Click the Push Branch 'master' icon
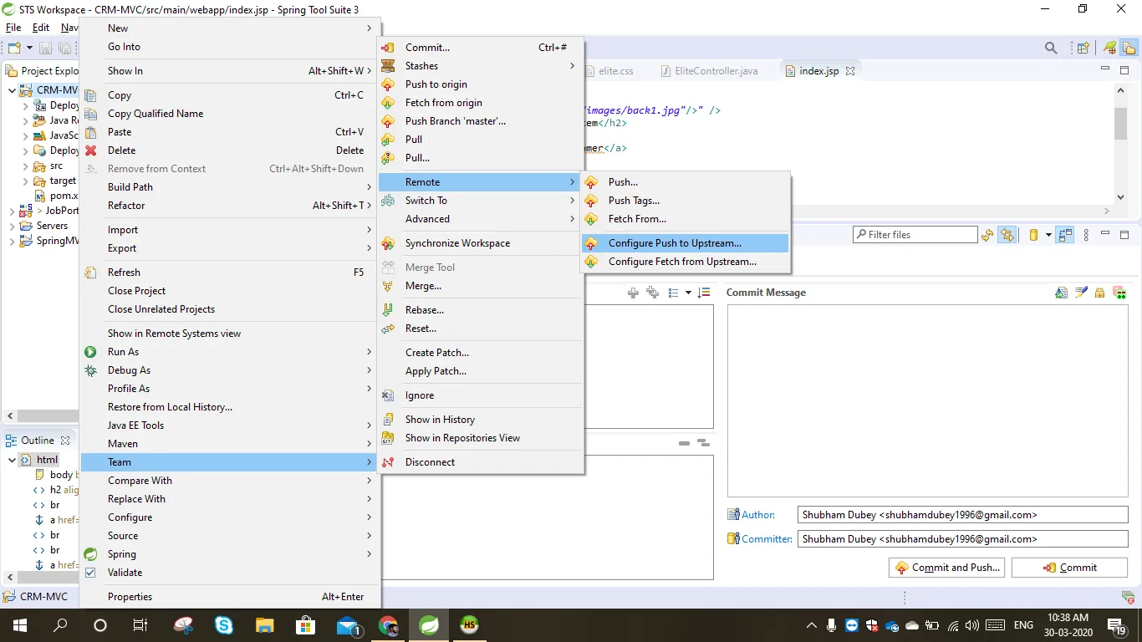The height and width of the screenshot is (642, 1142). coord(388,121)
